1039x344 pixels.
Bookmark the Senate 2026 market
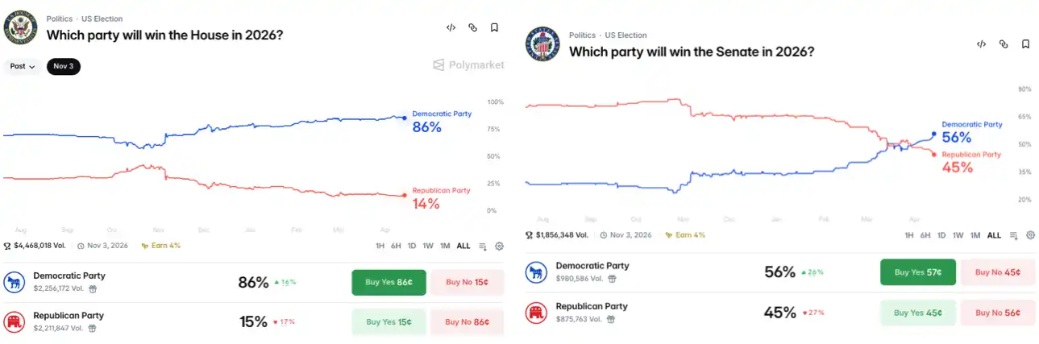coord(1025,44)
